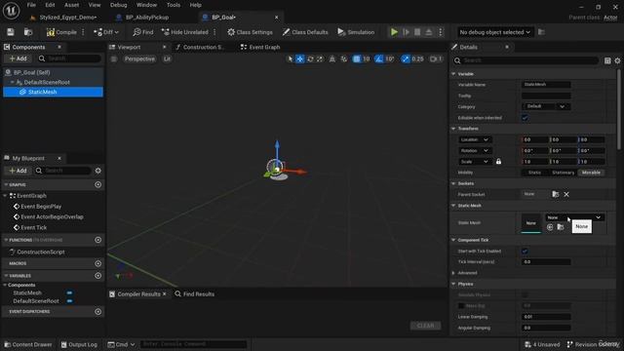Open Class Settings
This screenshot has height=351, width=624.
pos(250,32)
